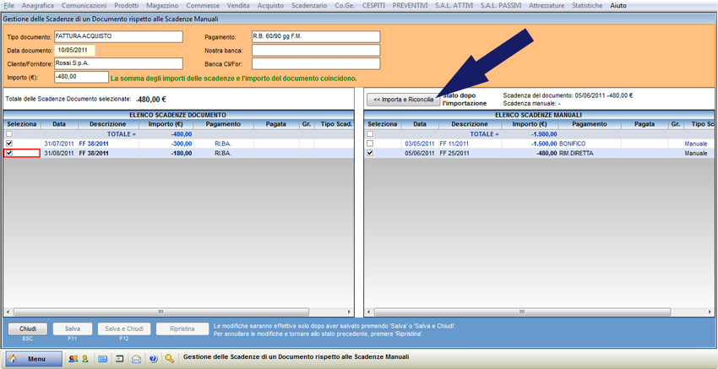This screenshot has width=718, height=369.
Task: Open the help question mark icon
Action: point(153,359)
